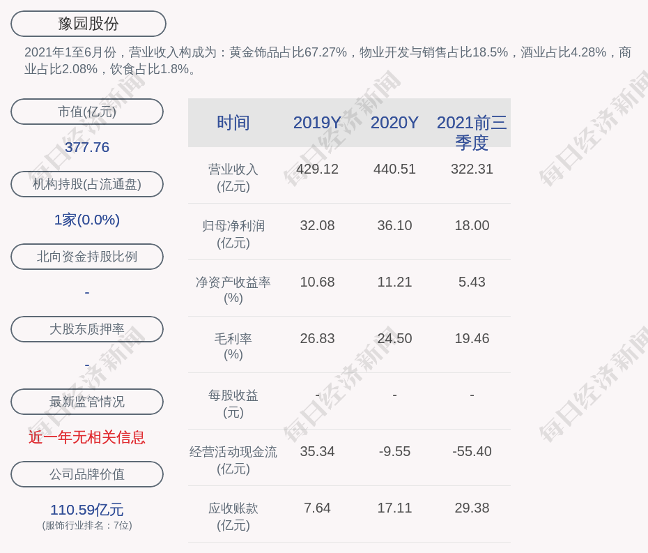
Task: Select the 市值(亿元) label pill
Action: pos(87,112)
